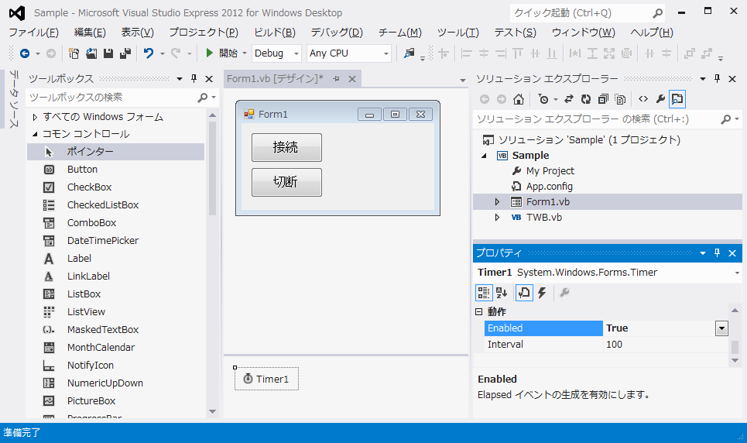Viewport: 747px width, 443px height.
Task: Open the プロジェクト(P) menu
Action: [x=204, y=33]
